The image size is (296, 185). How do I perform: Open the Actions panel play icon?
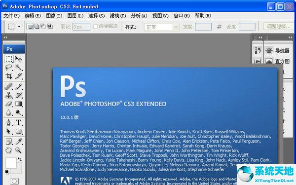pyautogui.click(x=258, y=61)
